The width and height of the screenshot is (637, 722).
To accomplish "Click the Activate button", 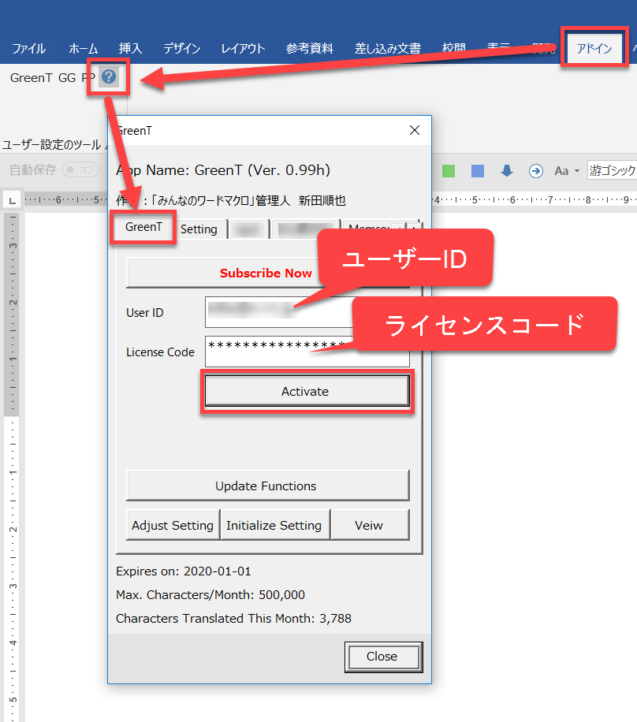I will click(x=305, y=391).
